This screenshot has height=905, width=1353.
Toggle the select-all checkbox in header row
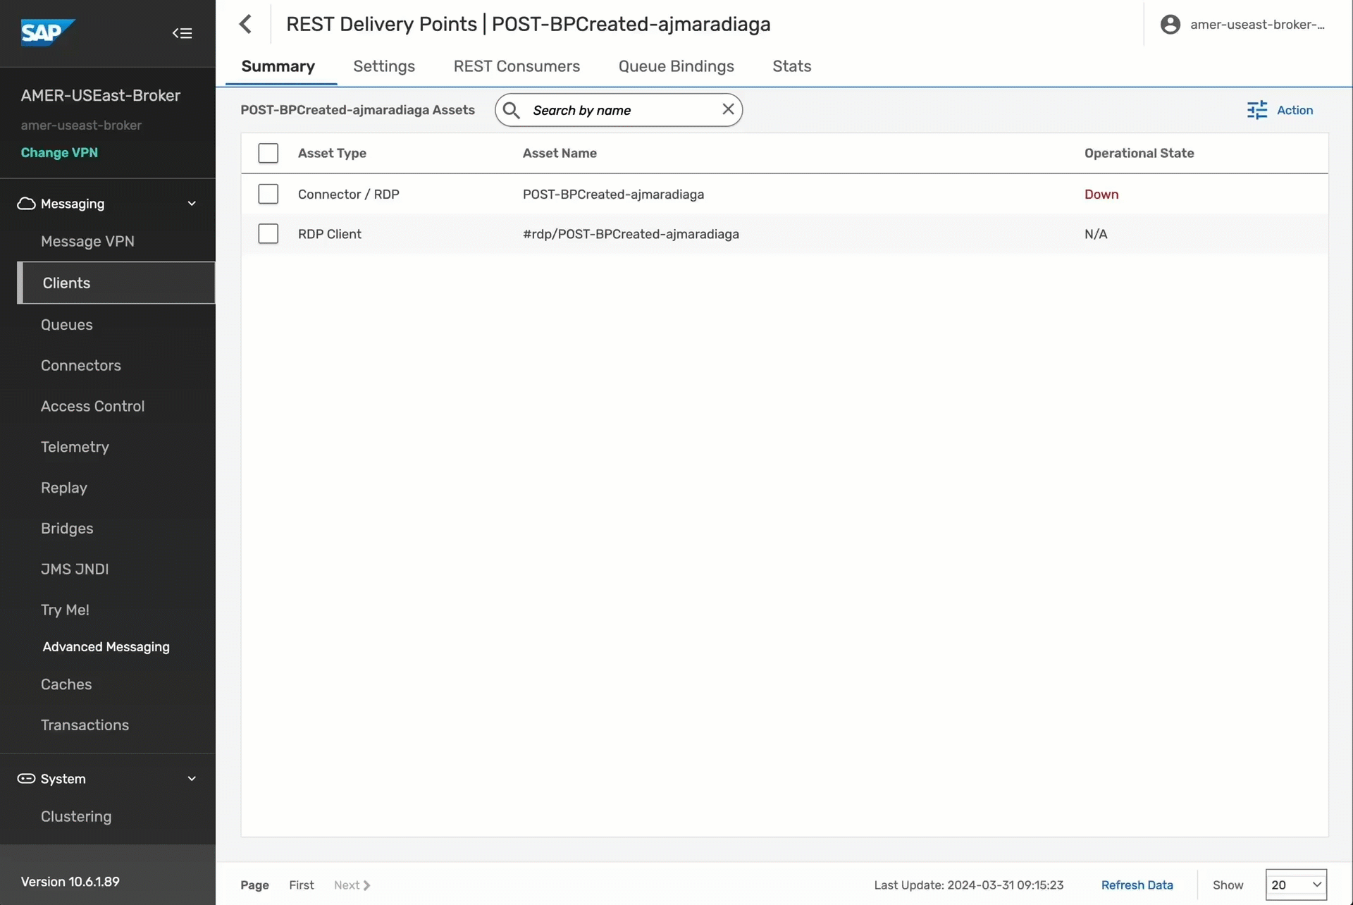click(266, 152)
